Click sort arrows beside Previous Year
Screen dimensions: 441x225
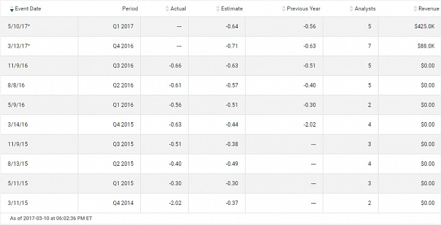[x=284, y=9]
